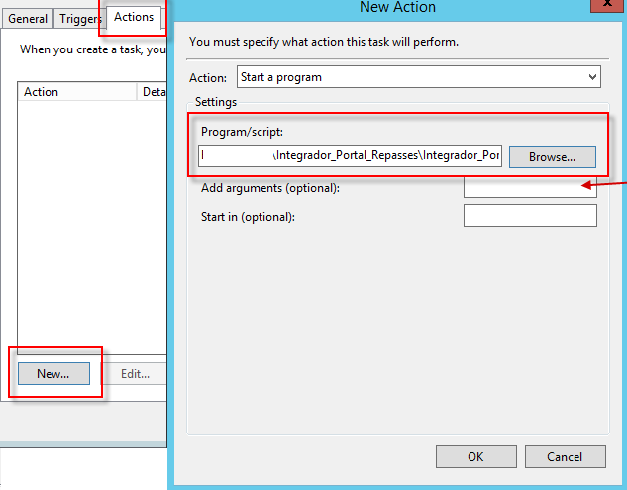
Task: Click the Start in text box
Action: 529,216
